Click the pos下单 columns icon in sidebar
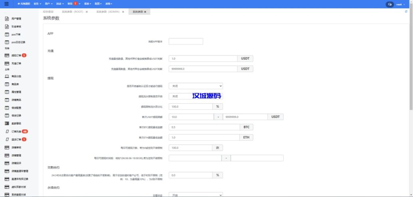The image size is (413, 197). click(7, 35)
